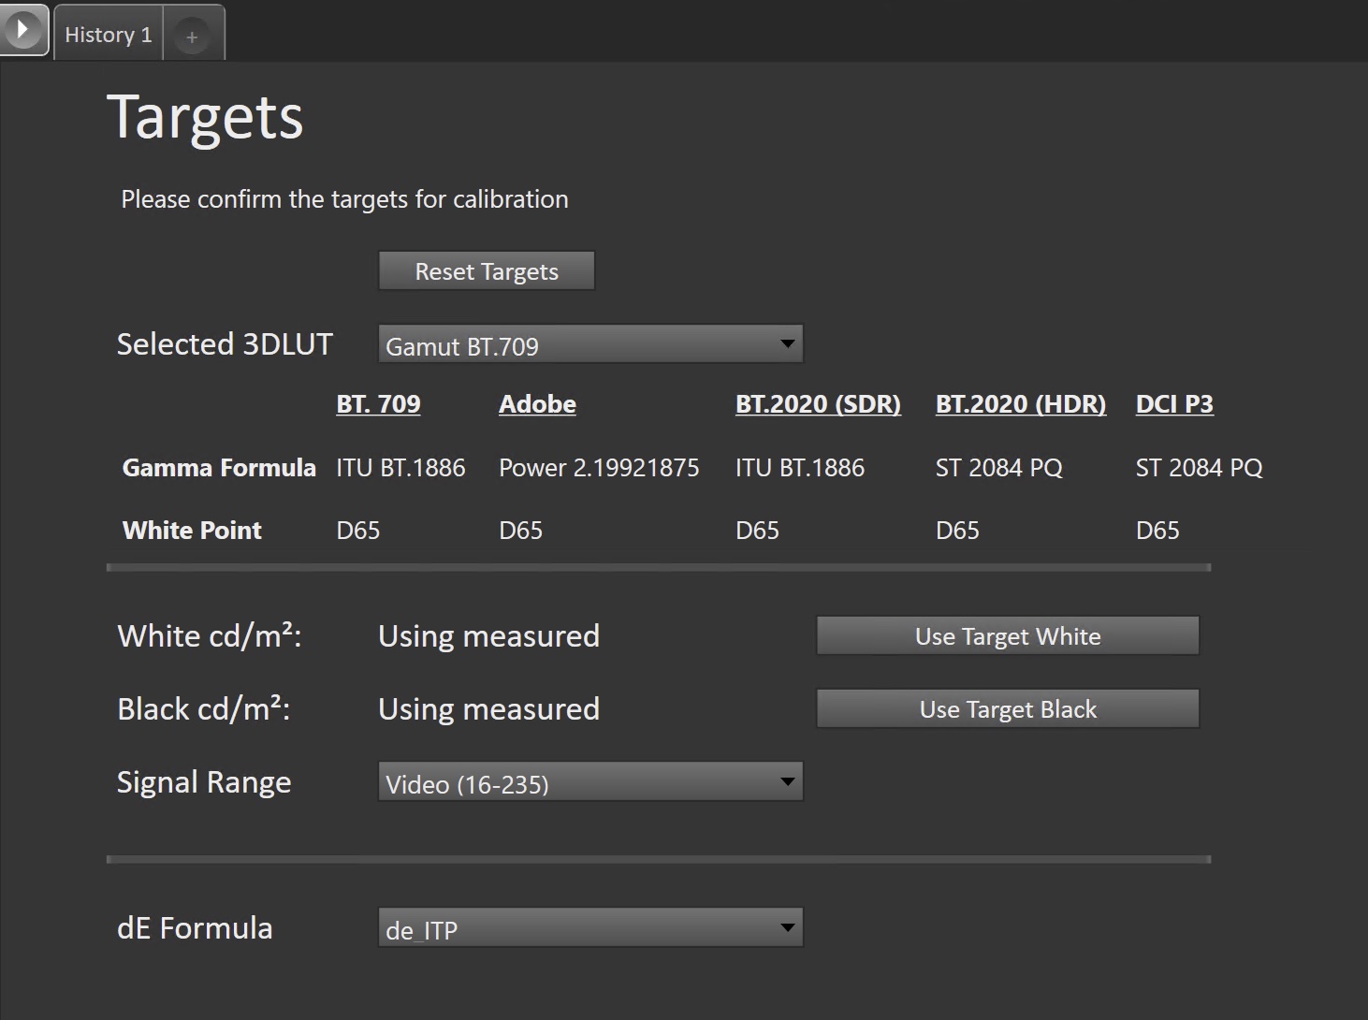Click Use Target White button
The width and height of the screenshot is (1368, 1020).
[x=1007, y=636]
